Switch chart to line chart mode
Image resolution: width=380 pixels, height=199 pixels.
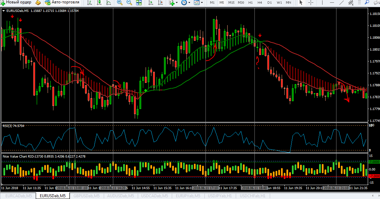(109, 2)
